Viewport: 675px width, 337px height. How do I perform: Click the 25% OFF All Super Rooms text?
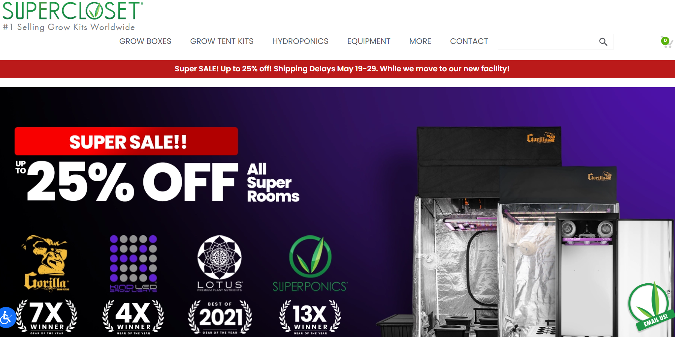(x=158, y=182)
